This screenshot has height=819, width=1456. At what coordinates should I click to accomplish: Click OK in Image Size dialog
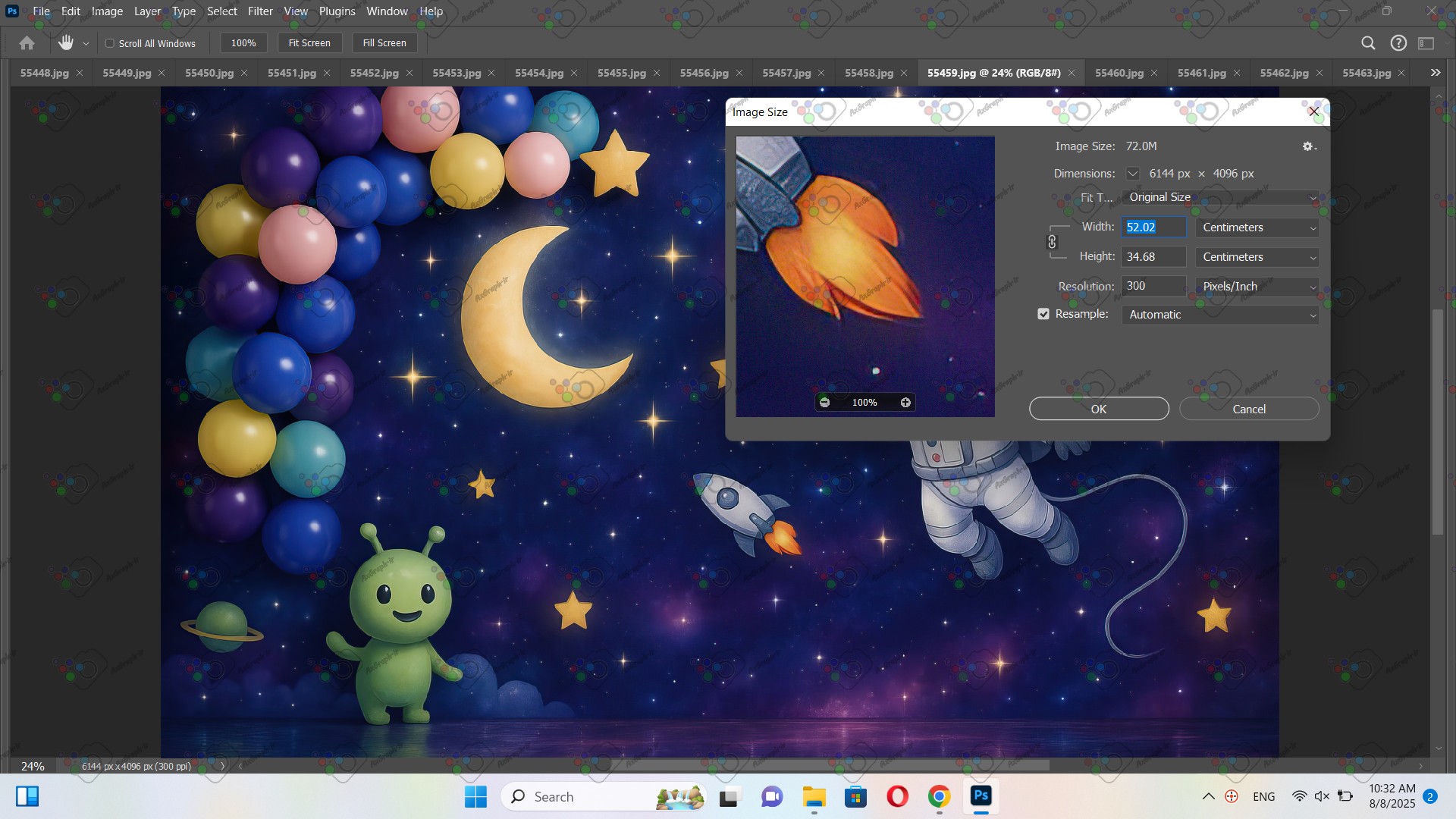[1098, 409]
